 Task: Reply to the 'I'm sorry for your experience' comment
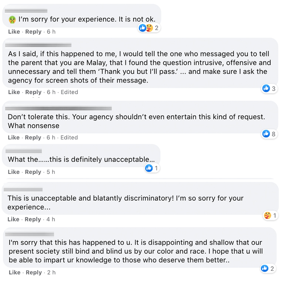(x=33, y=32)
